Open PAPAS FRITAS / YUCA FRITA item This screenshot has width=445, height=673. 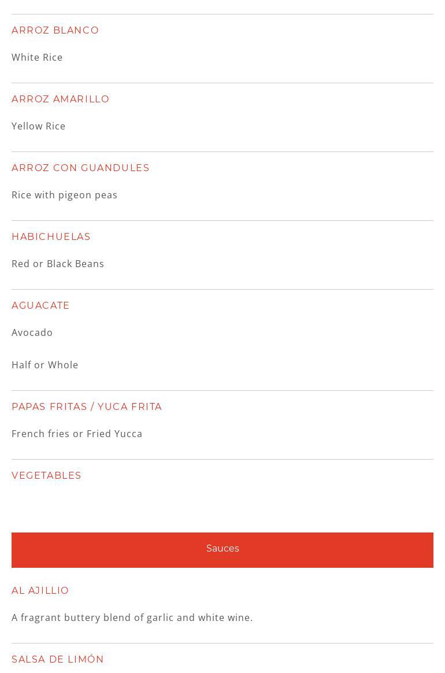click(x=87, y=406)
